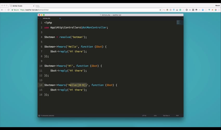This screenshot has width=221, height=130.
Task: Reload the page with the refresh icon
Action: tap(9, 10)
